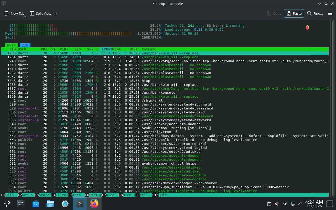Select the htop process row PID 6443
The image size is (336, 210).
point(165,81)
